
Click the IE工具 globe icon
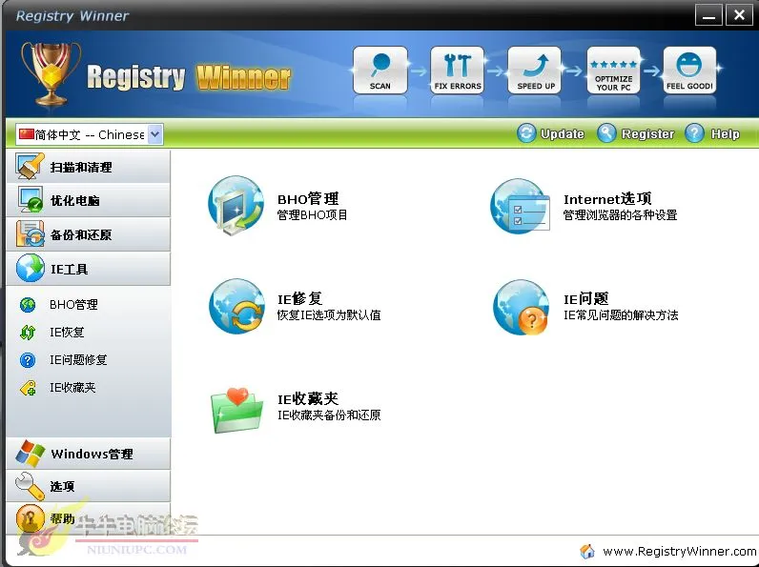coord(30,268)
